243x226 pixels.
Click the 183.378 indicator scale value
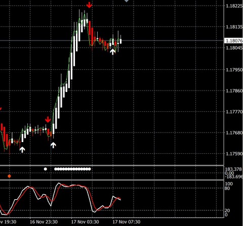(233, 169)
